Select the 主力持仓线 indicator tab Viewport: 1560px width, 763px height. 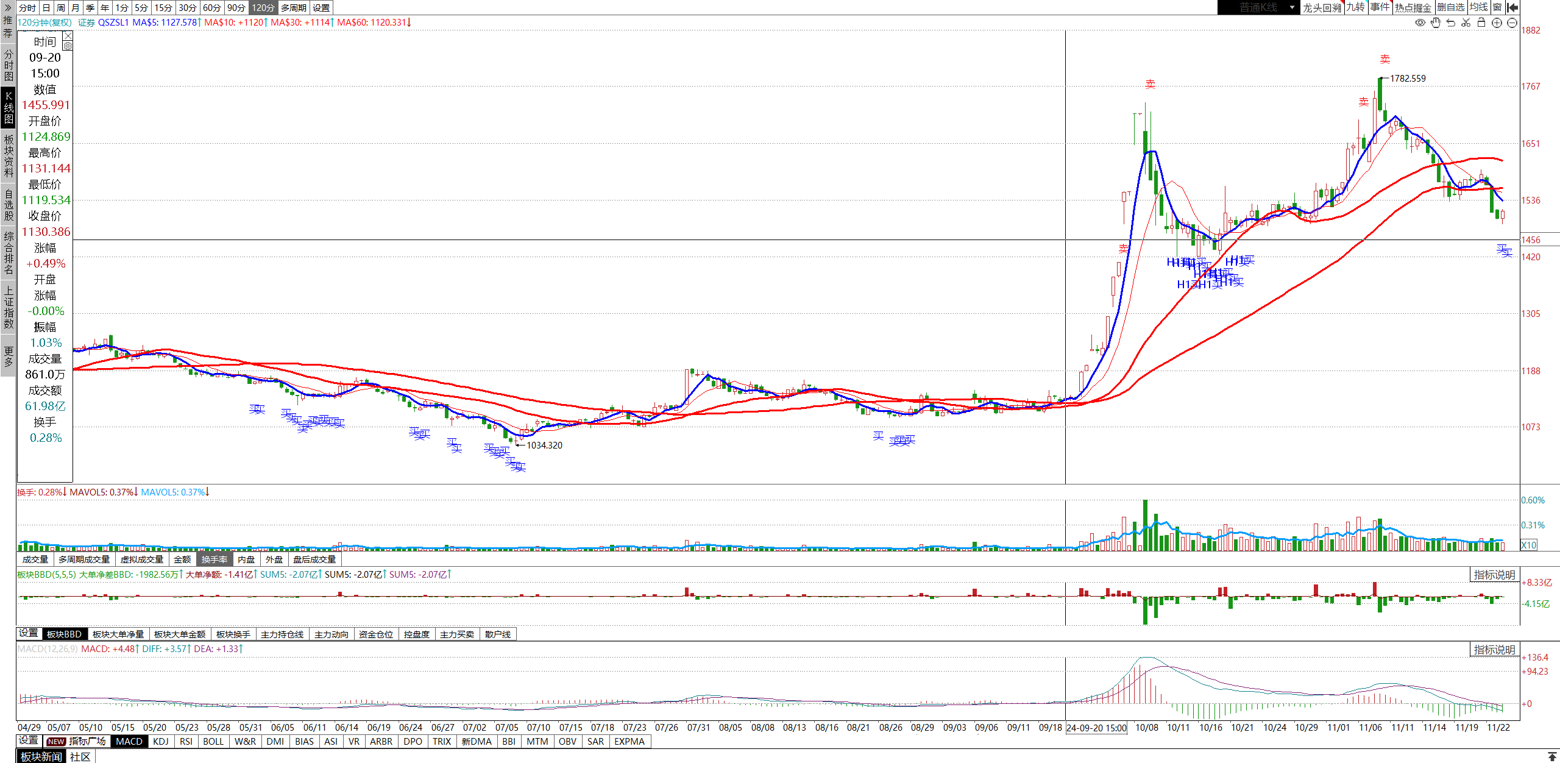coord(282,634)
